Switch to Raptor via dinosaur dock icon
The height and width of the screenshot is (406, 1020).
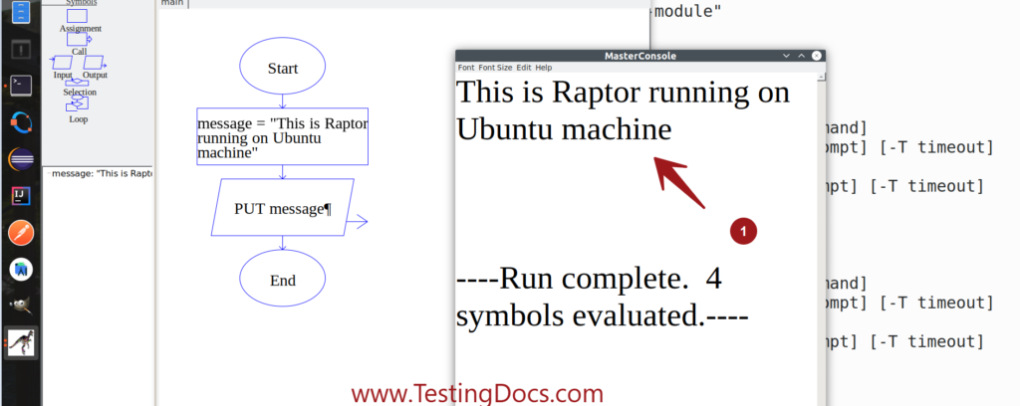21,342
